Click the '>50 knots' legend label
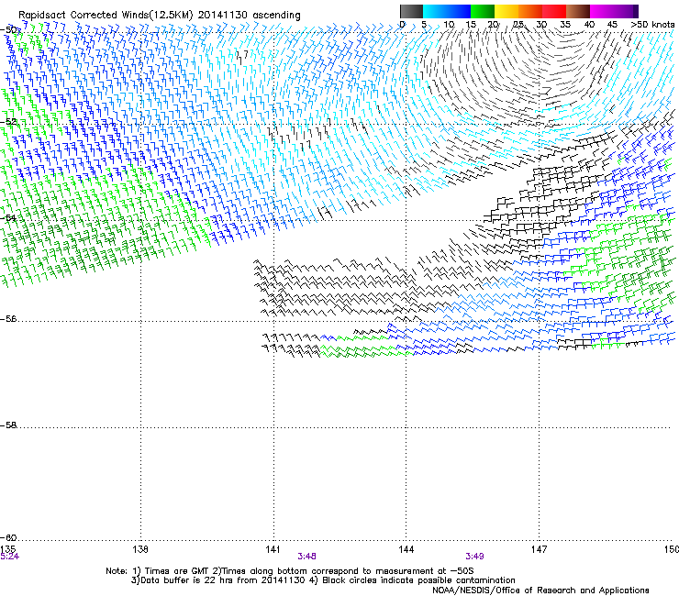679x596 pixels. [652, 25]
